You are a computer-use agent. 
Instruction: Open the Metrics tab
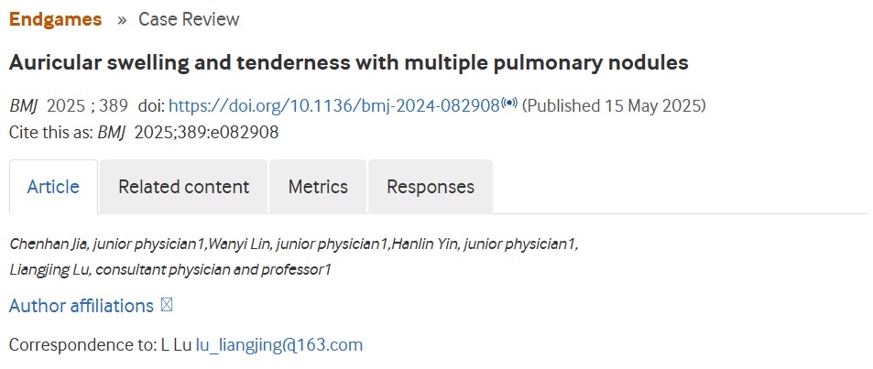318,187
